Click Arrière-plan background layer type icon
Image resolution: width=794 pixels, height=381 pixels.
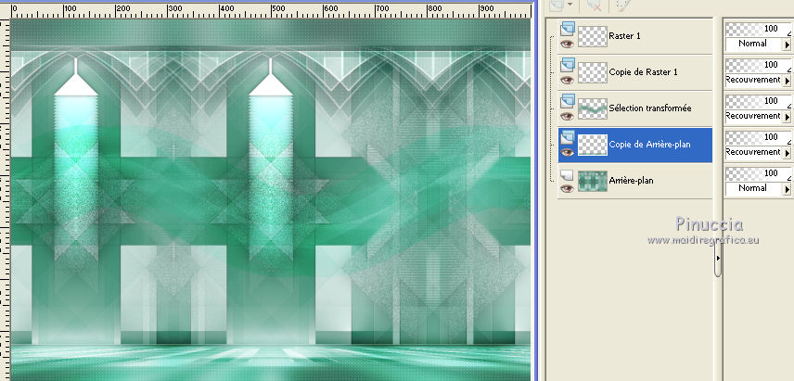point(567,174)
